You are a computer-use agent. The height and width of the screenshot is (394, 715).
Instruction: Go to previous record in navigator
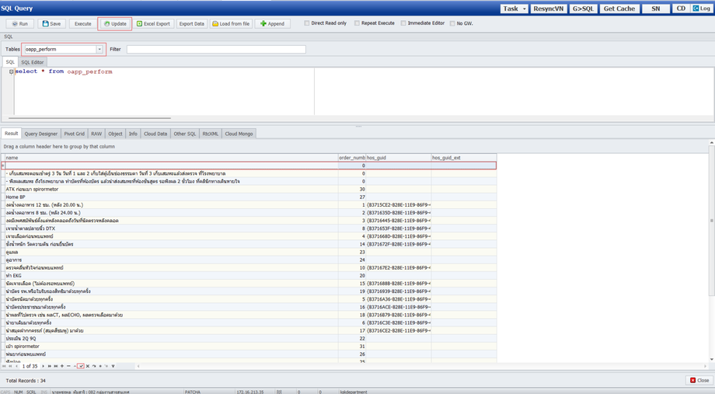point(17,366)
